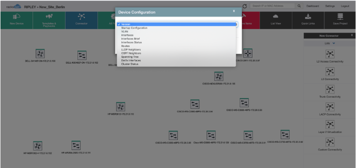Open the Settings link
The width and height of the screenshot is (356, 168).
pos(330,6)
